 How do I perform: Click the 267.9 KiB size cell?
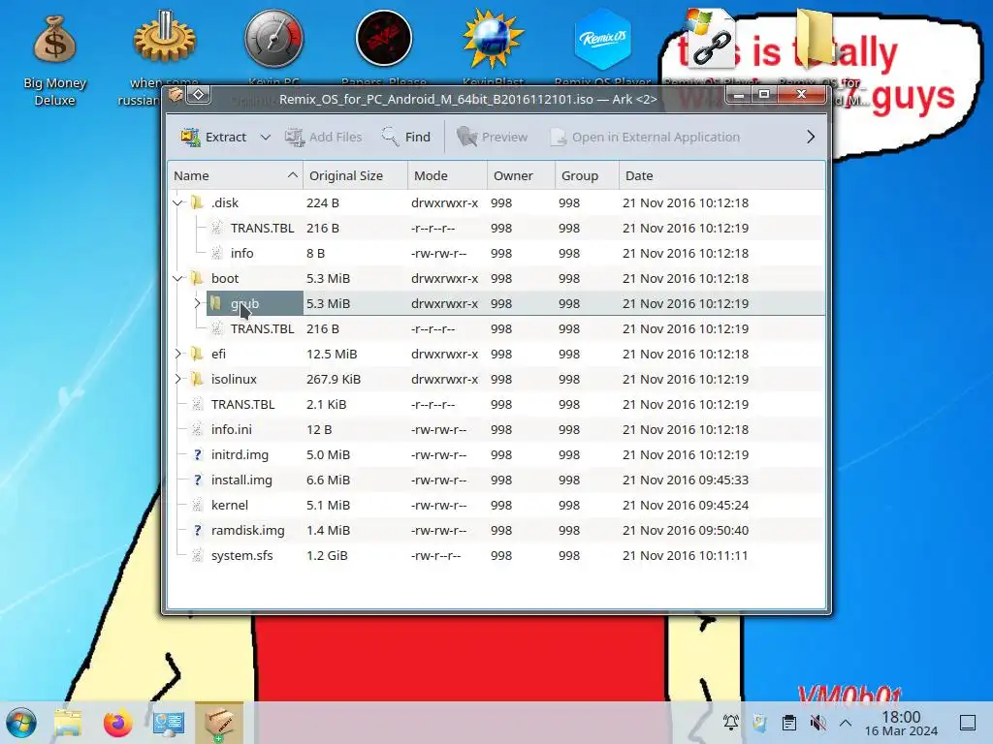(x=334, y=379)
